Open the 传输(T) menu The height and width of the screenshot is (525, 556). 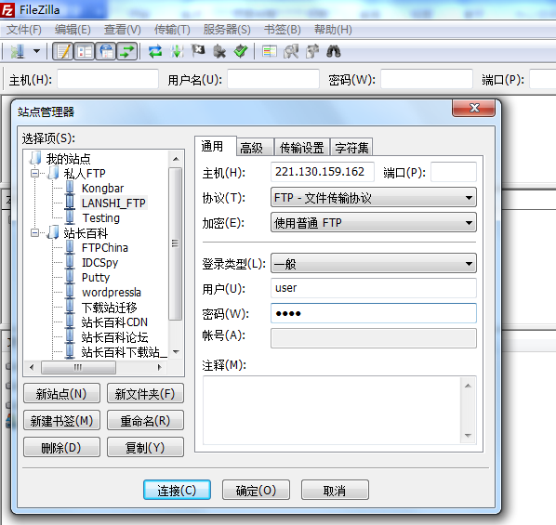pyautogui.click(x=172, y=30)
